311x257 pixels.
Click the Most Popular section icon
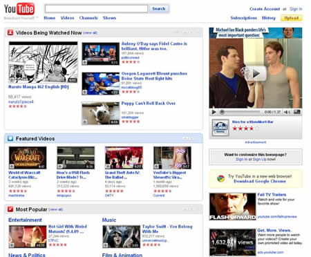(10, 209)
